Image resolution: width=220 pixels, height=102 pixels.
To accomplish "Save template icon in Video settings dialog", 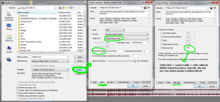I will [x=145, y=8].
